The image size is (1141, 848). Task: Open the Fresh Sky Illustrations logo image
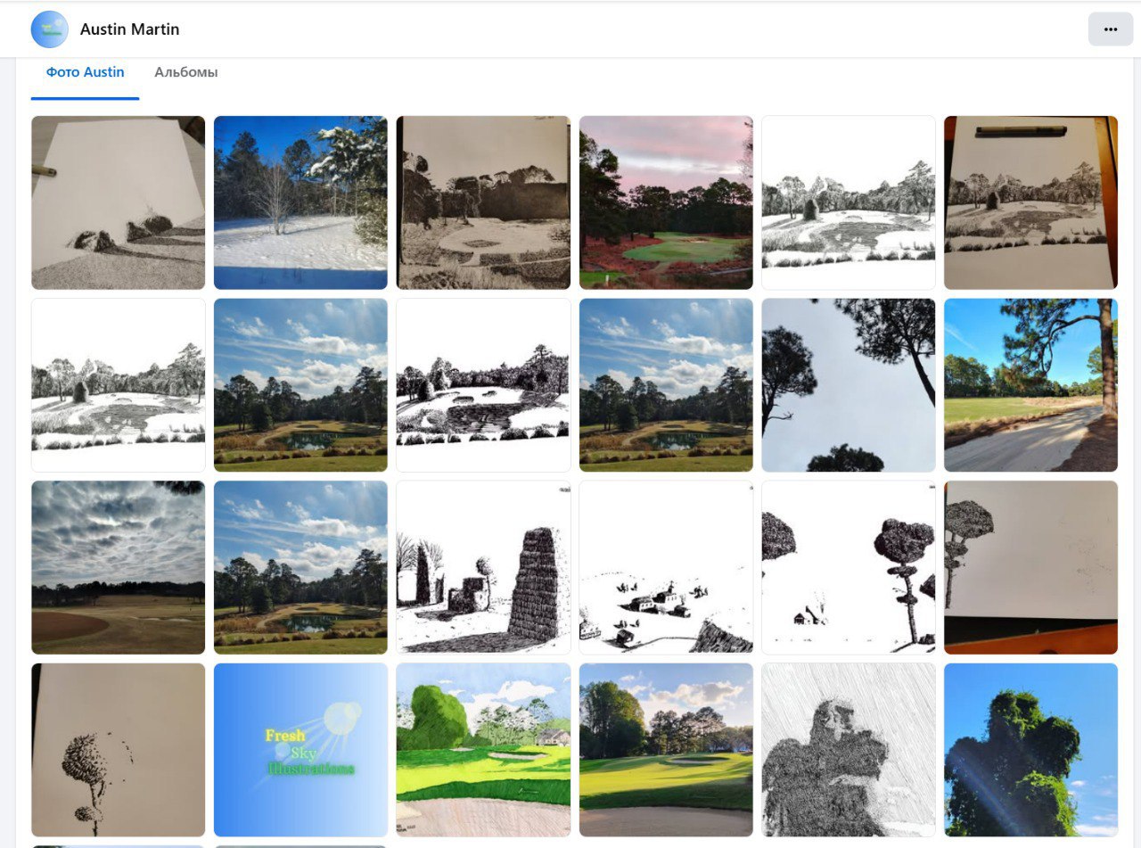click(x=300, y=749)
